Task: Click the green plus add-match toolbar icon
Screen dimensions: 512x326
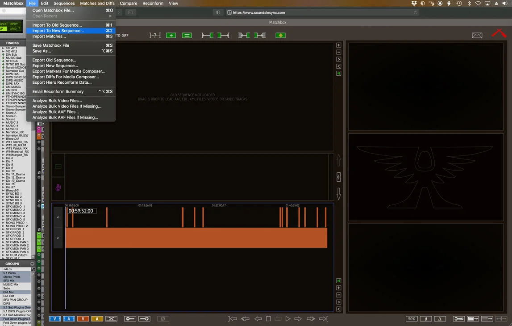Action: [171, 35]
